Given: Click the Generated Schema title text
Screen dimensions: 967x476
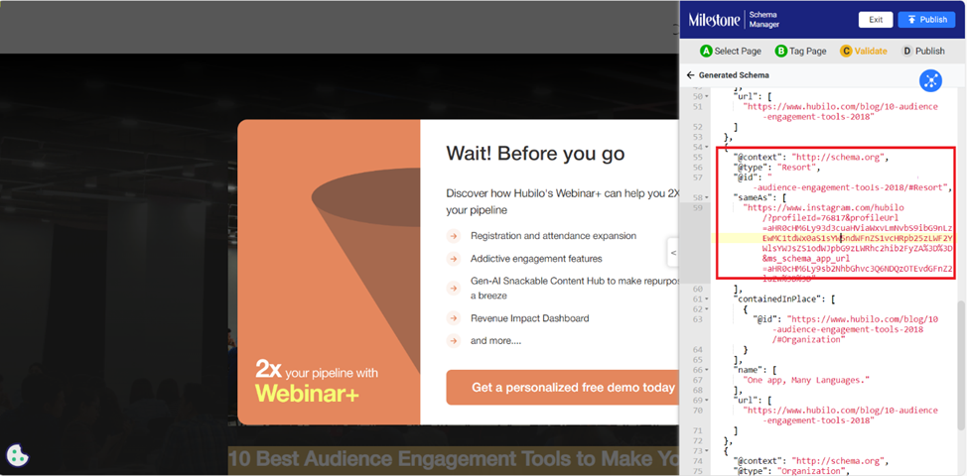Looking at the screenshot, I should click(734, 75).
